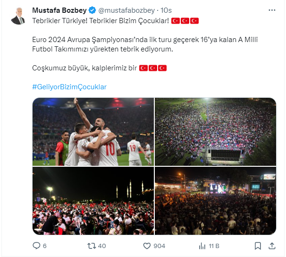286x257 pixels.
Task: Open the three-dot more options menu
Action: [272, 10]
